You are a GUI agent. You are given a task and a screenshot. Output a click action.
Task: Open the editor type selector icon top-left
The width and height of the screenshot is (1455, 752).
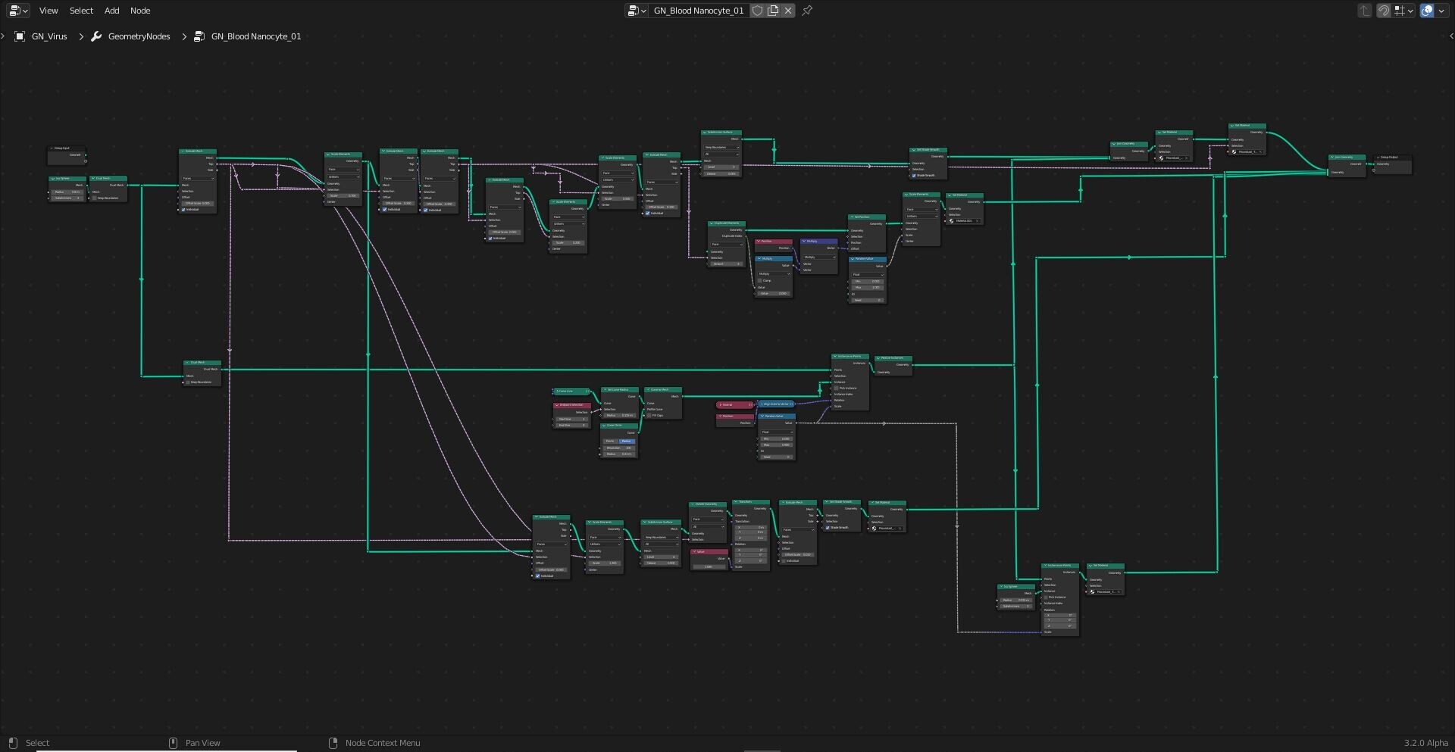point(16,10)
